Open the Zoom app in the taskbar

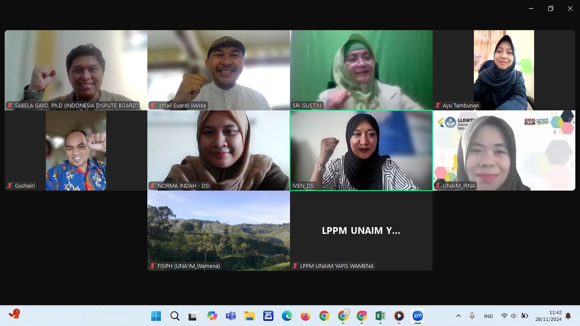click(418, 316)
